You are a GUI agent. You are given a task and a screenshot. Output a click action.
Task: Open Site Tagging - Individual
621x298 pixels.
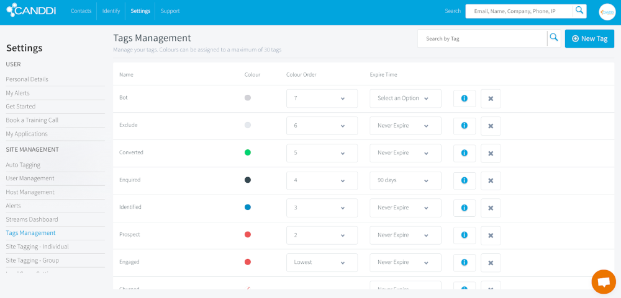[x=37, y=247]
